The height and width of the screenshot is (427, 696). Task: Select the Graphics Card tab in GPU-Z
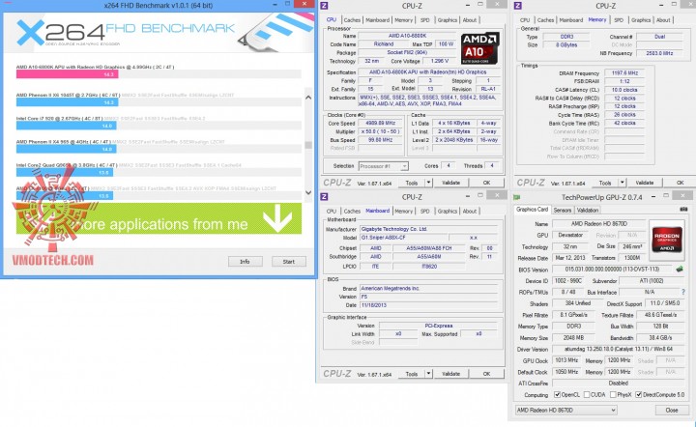pos(533,210)
